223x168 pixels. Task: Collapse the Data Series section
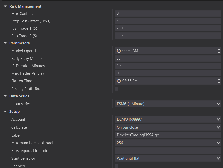(5, 96)
